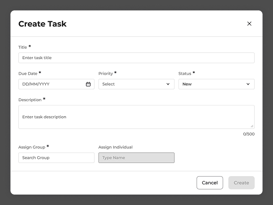Viewport: 273px width, 205px height.
Task: Click the Priority label text
Action: coord(106,74)
